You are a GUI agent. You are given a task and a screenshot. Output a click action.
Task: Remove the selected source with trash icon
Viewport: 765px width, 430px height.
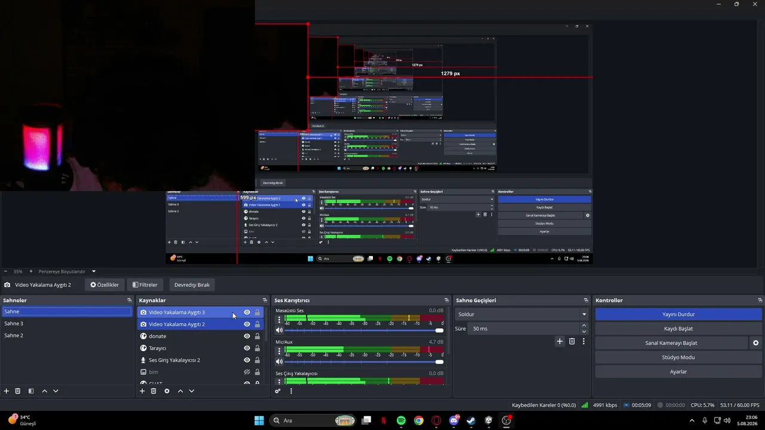coord(154,391)
